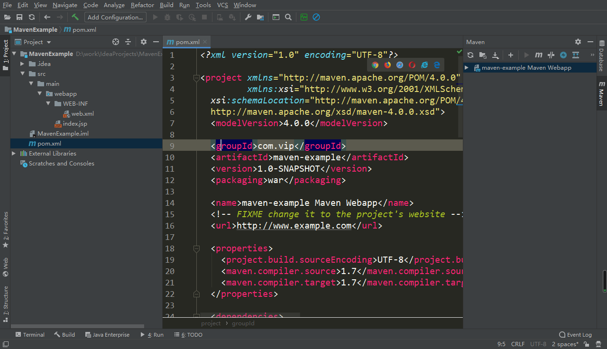
Task: Open in Opera browser icon
Action: [x=412, y=65]
